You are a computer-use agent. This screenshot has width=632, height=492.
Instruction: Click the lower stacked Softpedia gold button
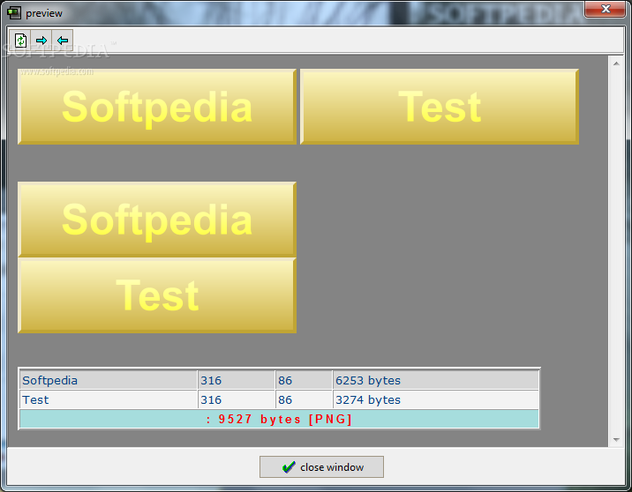pyautogui.click(x=157, y=220)
